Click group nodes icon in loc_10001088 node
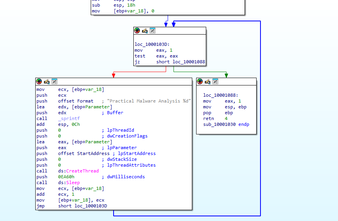This screenshot has height=221, width=338. coord(216,82)
